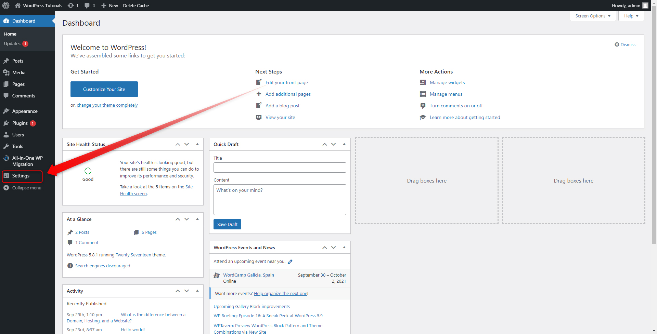This screenshot has height=334, width=657.
Task: Click Help organize the next one link
Action: point(281,294)
